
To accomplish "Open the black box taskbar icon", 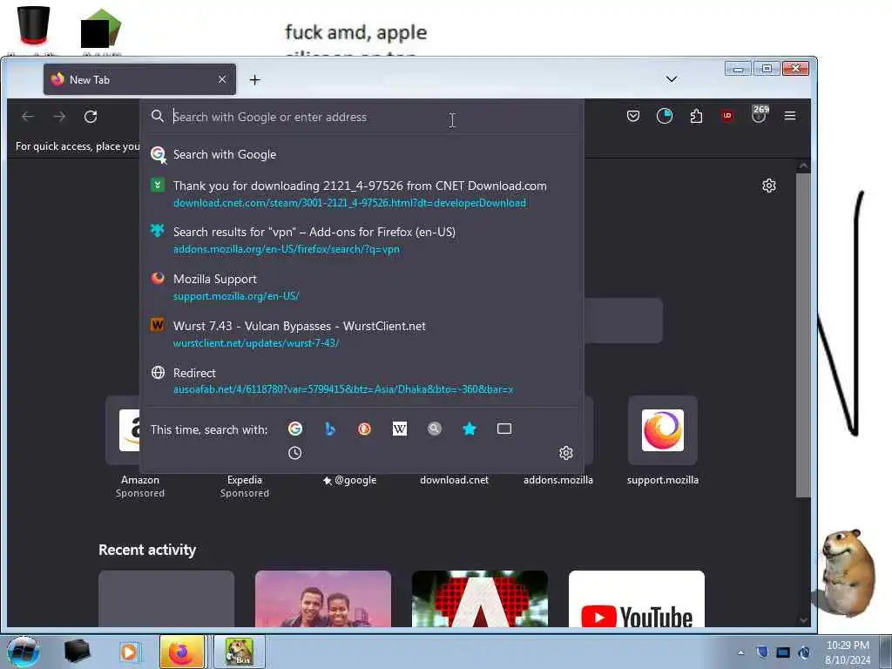I will [77, 652].
